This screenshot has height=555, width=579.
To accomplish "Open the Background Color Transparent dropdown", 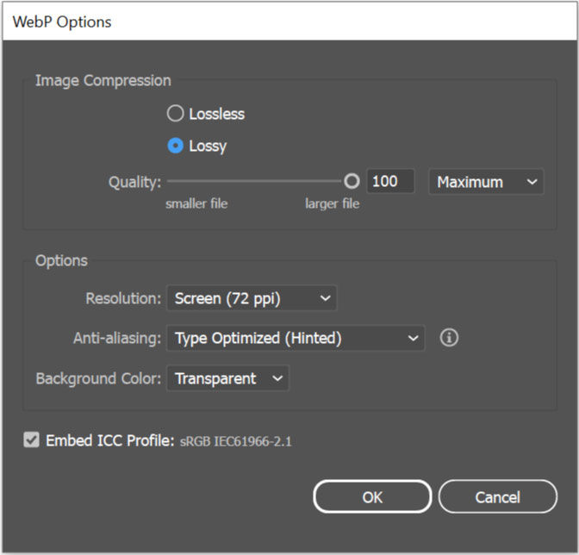I will tap(227, 378).
